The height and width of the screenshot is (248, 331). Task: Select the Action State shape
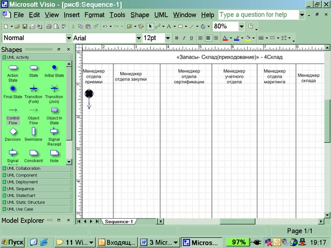(x=13, y=68)
